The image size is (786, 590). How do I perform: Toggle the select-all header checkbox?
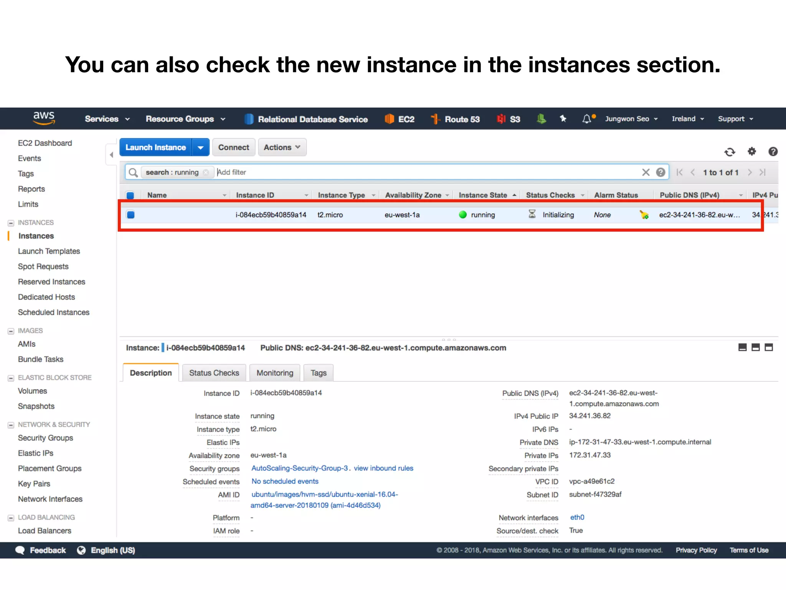[x=130, y=195]
